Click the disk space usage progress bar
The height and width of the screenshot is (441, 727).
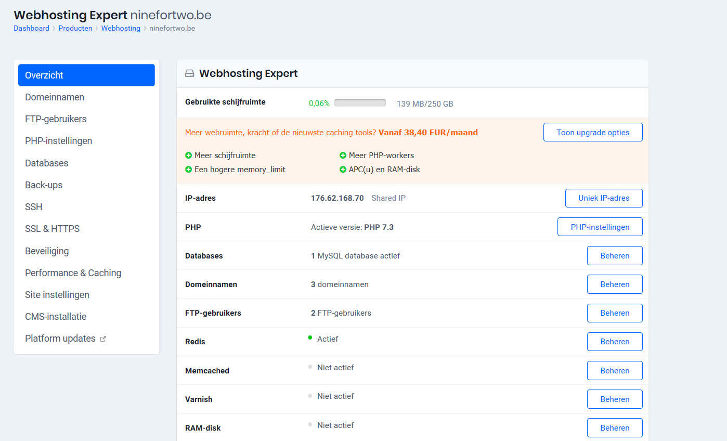coord(360,103)
